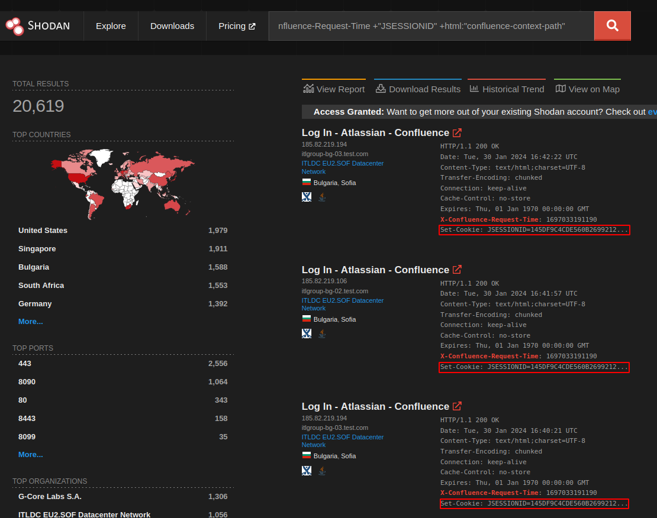657x518 pixels.
Task: Click the Download Results icon
Action: click(x=382, y=88)
